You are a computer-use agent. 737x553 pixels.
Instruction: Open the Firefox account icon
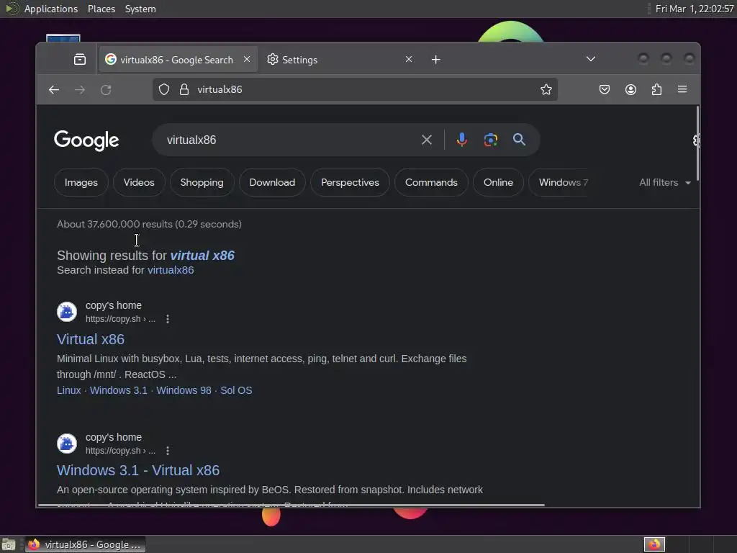630,89
